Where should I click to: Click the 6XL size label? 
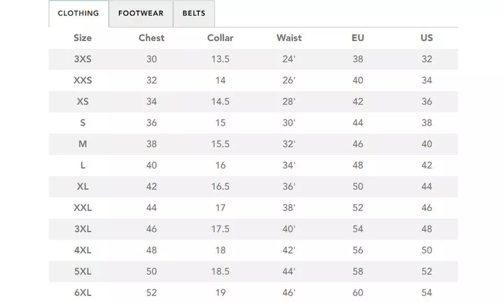coord(83,293)
